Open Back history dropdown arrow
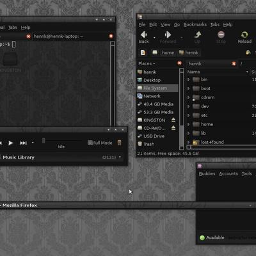 [x=154, y=38]
